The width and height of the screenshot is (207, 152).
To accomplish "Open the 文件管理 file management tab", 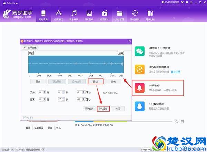I will pyautogui.click(x=119, y=15).
